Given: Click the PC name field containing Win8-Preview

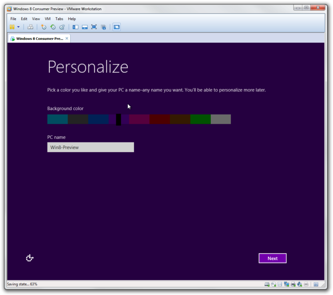Looking at the screenshot, I should 91,147.
